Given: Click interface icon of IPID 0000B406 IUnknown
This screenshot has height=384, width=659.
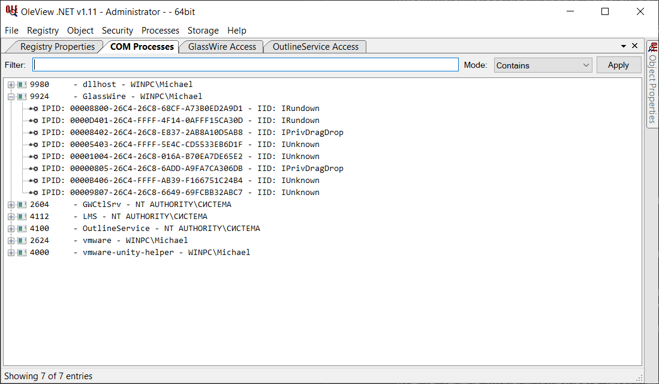Looking at the screenshot, I should click(x=34, y=181).
